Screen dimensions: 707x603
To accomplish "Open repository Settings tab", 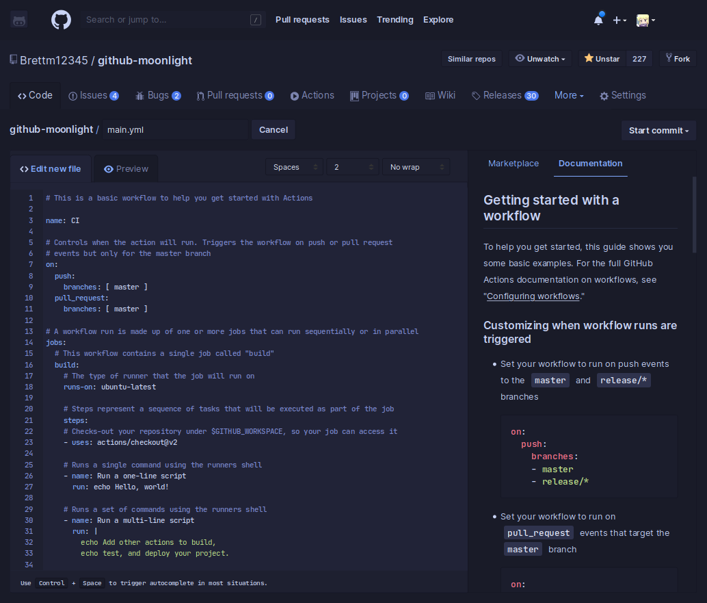I will [x=623, y=96].
